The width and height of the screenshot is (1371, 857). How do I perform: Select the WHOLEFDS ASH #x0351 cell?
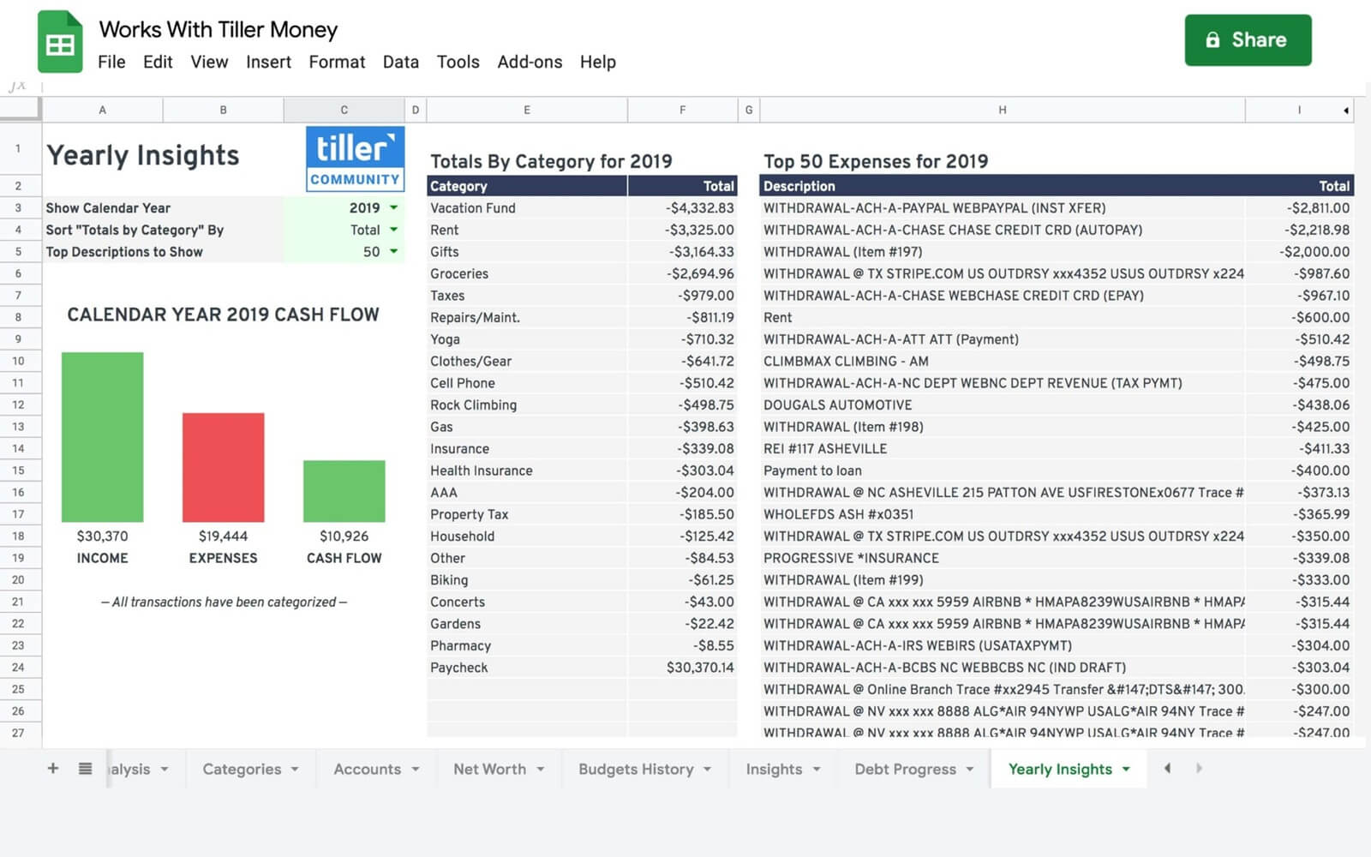[1002, 514]
